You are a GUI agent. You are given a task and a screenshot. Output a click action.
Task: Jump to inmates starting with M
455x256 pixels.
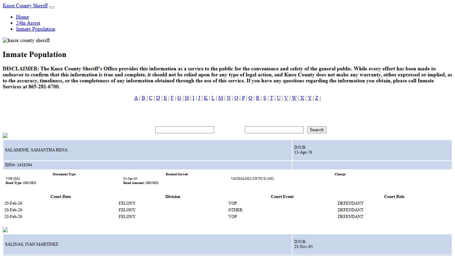221,98
